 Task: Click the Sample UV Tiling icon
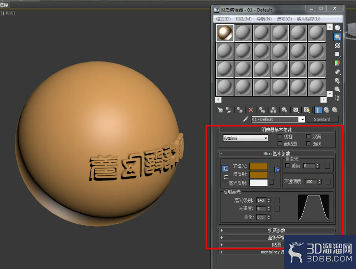point(338,54)
